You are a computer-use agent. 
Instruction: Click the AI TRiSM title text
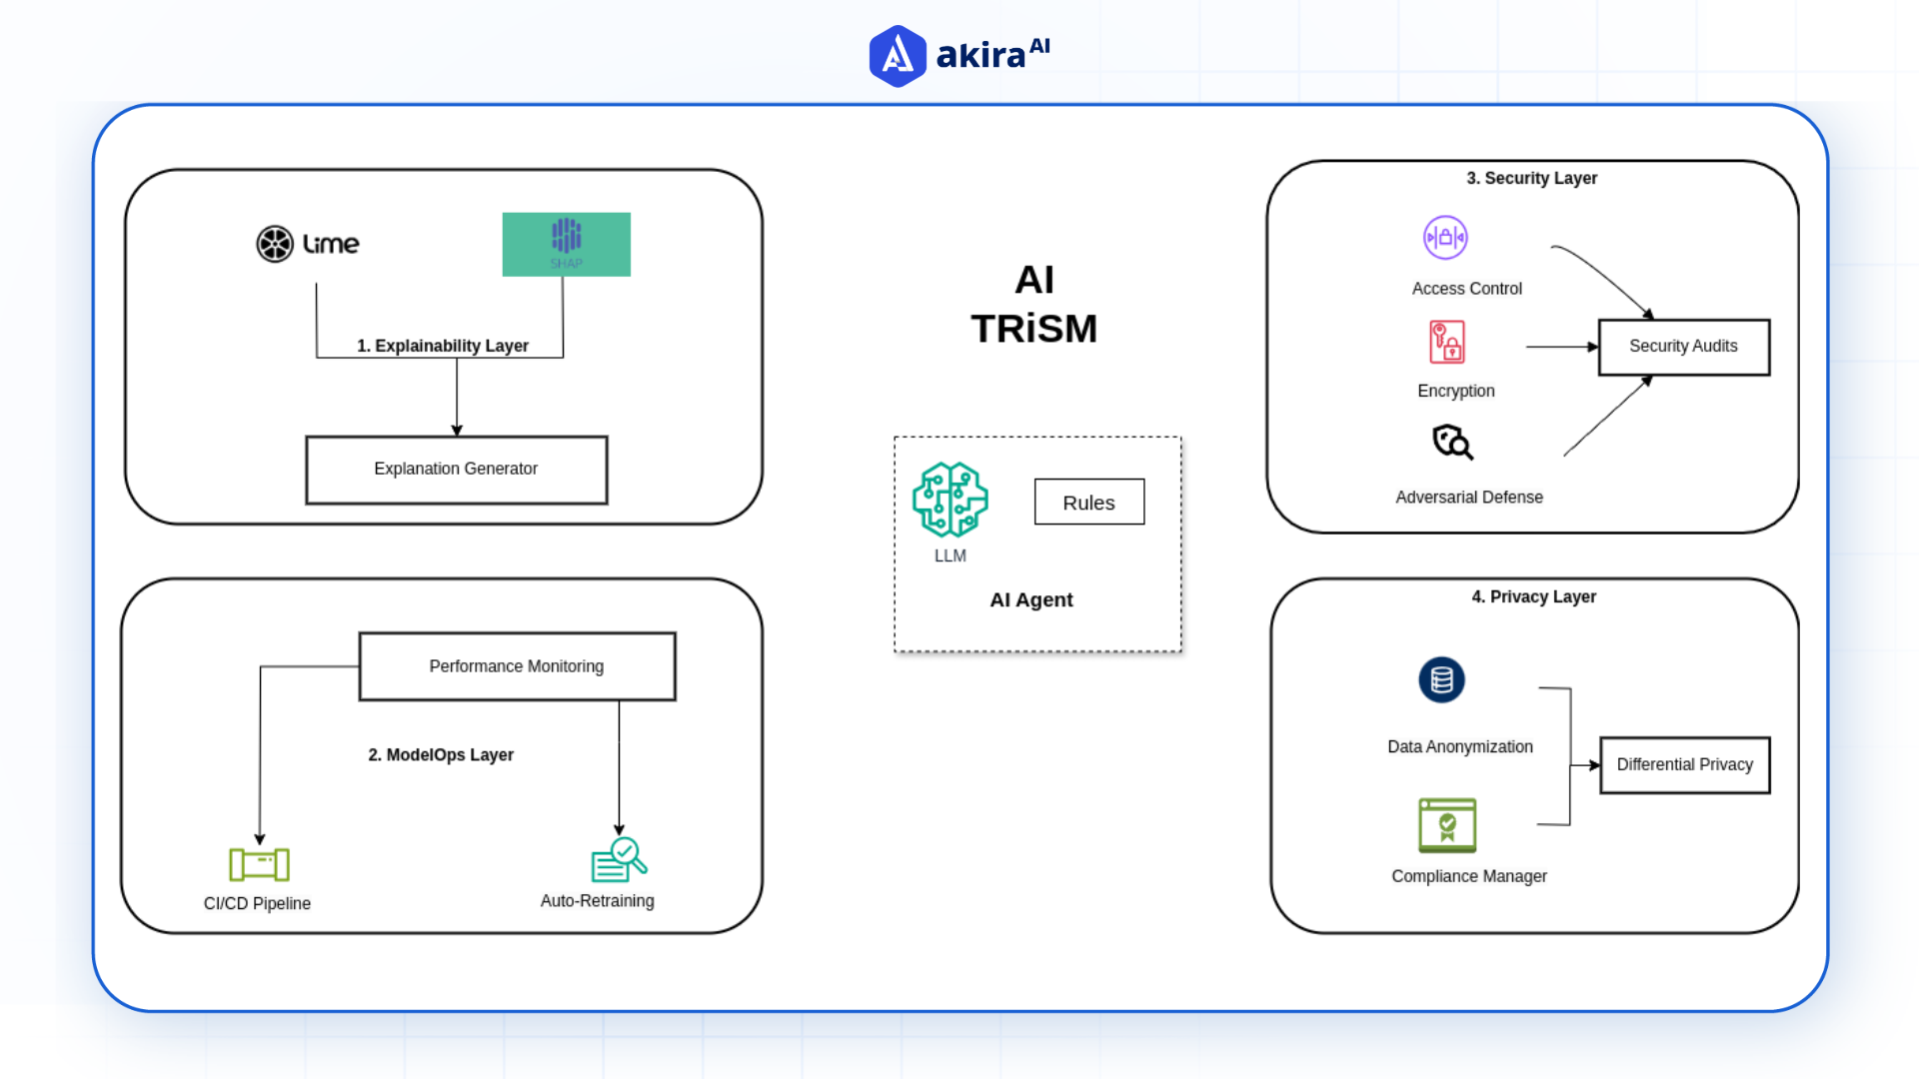1036,305
